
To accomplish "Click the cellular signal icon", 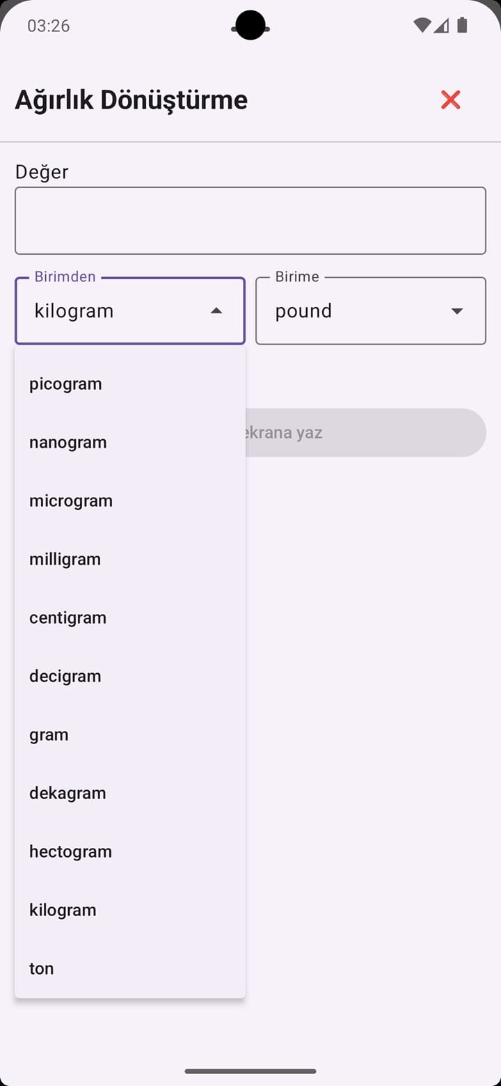I will (x=440, y=25).
